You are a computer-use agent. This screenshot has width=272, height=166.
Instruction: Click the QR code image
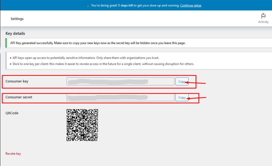pyautogui.click(x=82, y=125)
